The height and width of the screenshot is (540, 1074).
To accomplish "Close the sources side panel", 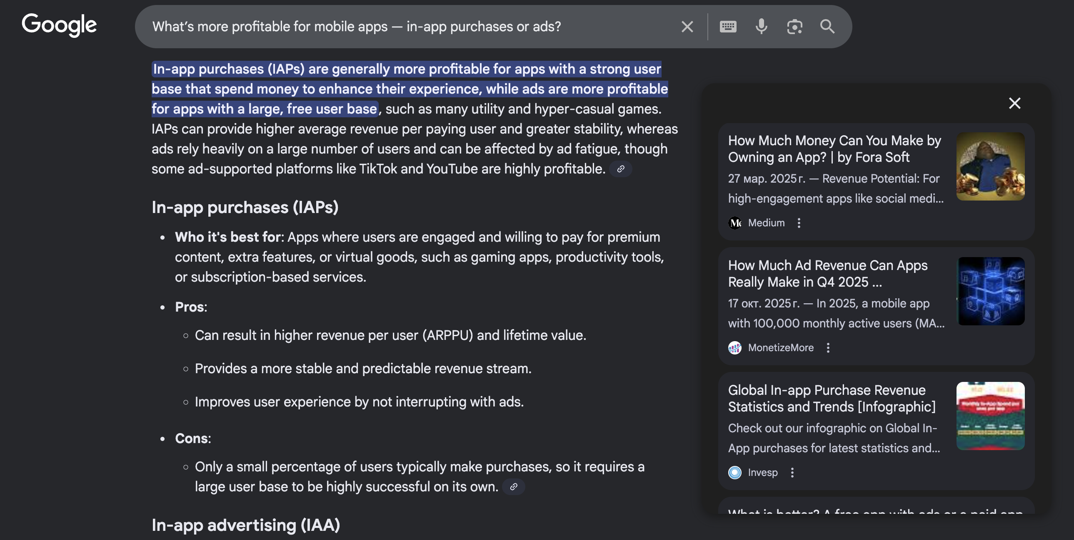I will coord(1014,103).
